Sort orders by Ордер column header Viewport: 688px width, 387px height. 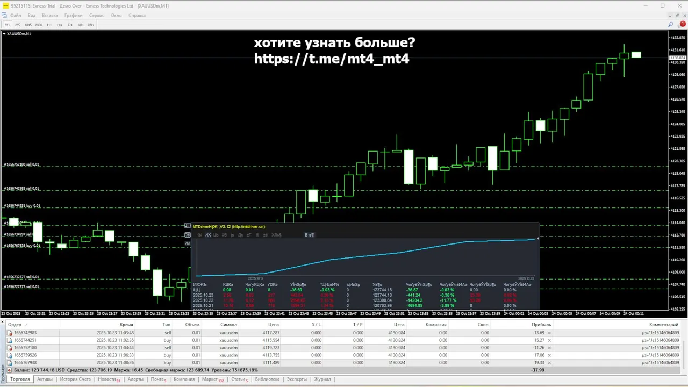(x=15, y=325)
